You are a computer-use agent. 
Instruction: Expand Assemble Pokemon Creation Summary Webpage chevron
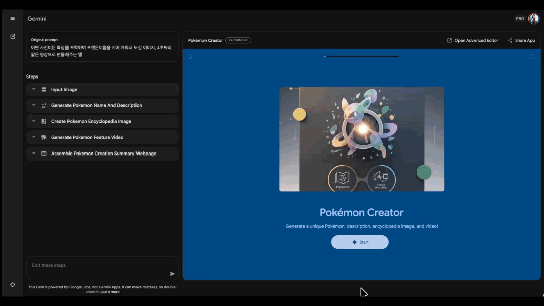(34, 153)
